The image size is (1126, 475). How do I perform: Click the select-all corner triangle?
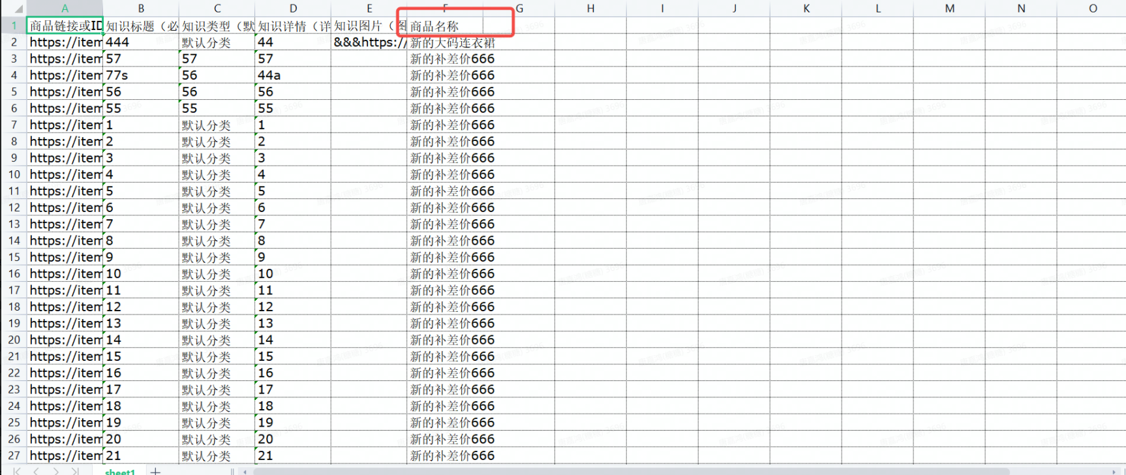(18, 9)
